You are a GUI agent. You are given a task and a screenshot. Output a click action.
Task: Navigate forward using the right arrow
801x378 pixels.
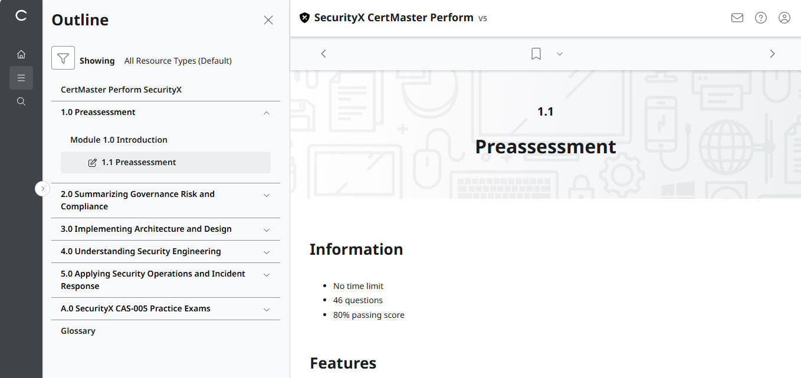772,54
